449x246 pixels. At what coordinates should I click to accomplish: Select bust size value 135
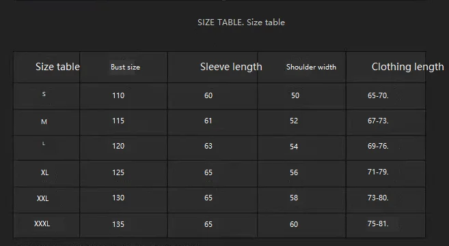(x=118, y=224)
